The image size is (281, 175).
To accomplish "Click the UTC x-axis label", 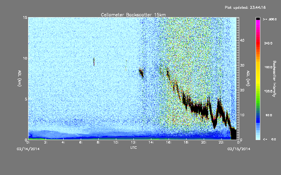I will click(x=133, y=147).
